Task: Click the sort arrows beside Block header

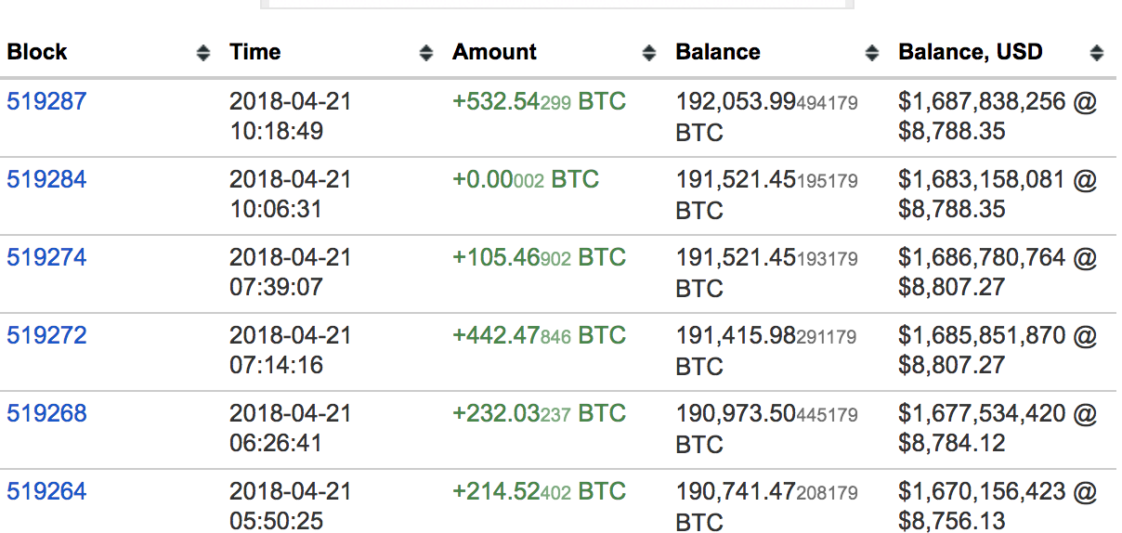Action: 203,53
